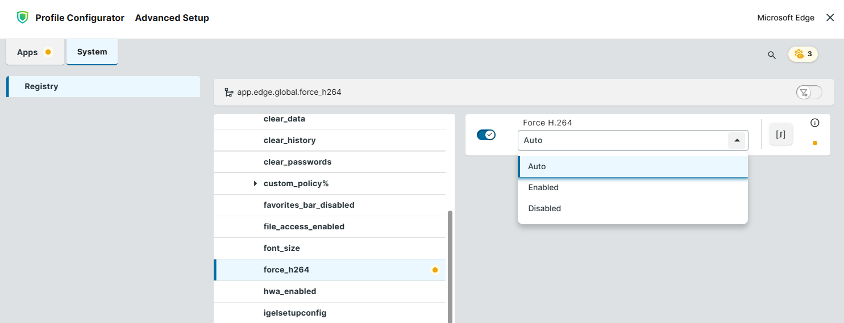Toggle the filter switch in path bar

[x=809, y=93]
